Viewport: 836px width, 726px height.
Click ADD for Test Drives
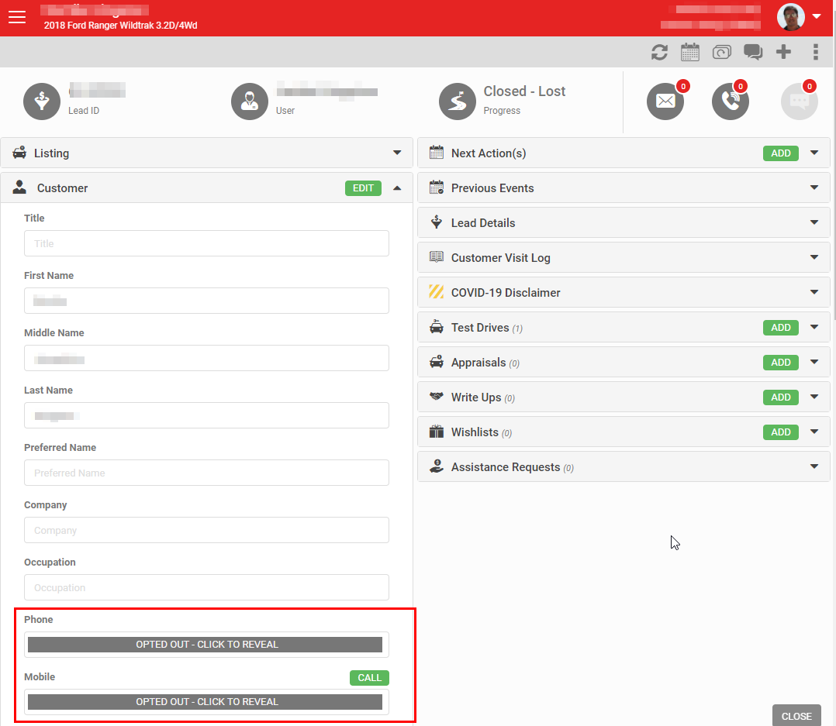[x=780, y=328]
